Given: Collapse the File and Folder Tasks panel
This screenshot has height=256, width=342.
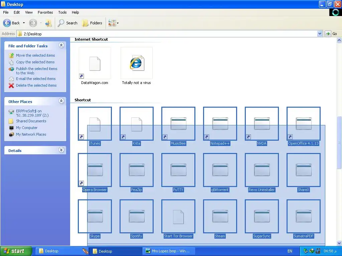Looking at the screenshot, I should pos(61,45).
